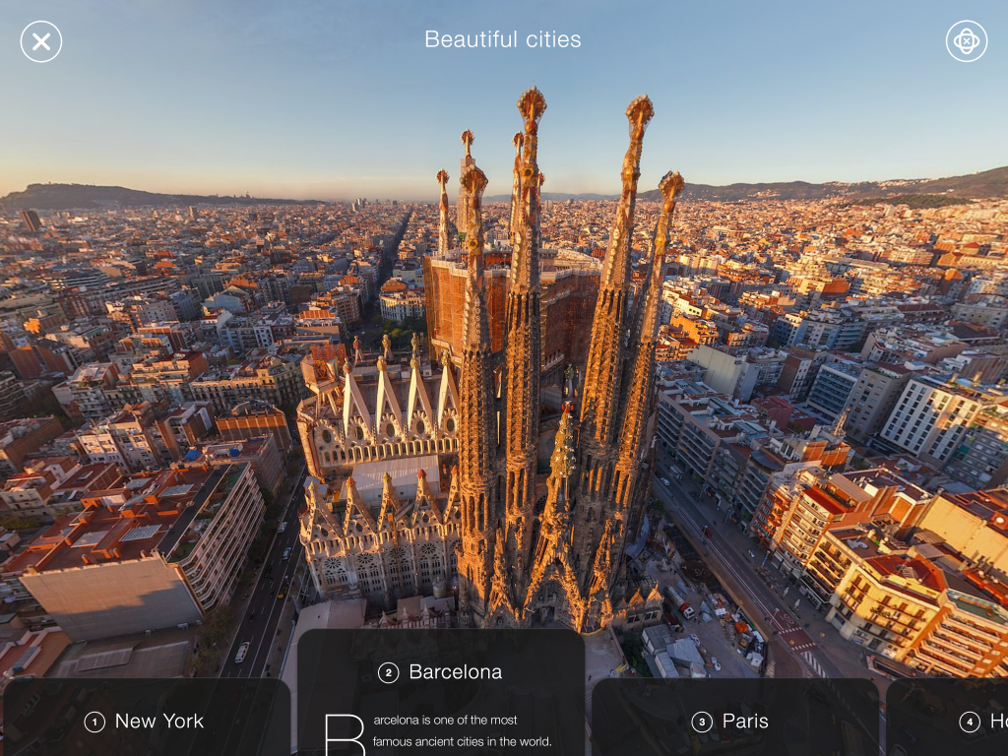Screen dimensions: 1008x756
Task: Open the Paris city card
Action: pos(734,721)
